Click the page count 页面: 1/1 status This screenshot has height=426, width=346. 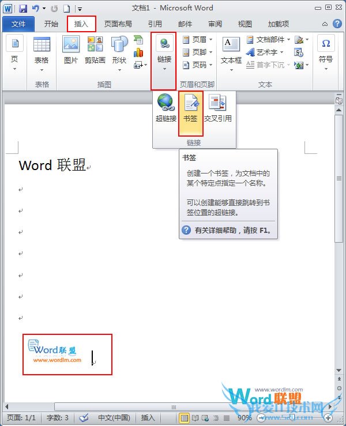21,417
